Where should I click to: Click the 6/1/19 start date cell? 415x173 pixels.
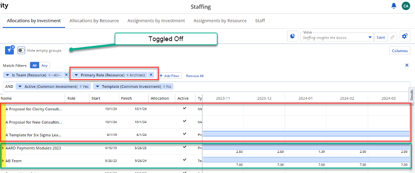click(x=112, y=135)
